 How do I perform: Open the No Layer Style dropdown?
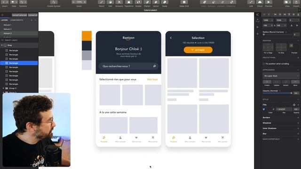point(281,76)
